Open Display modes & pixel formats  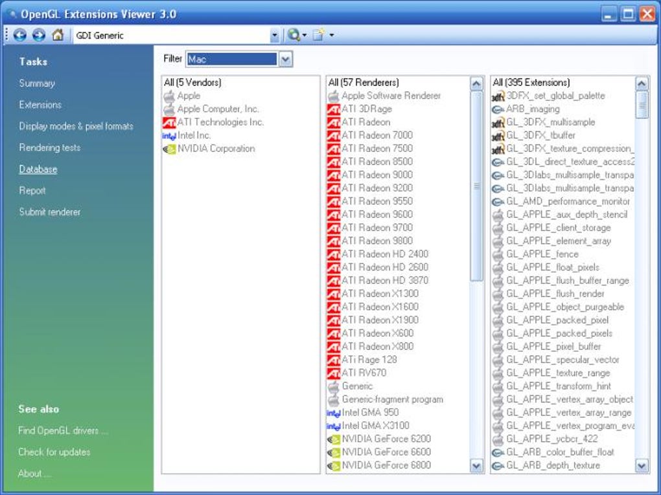coord(76,126)
